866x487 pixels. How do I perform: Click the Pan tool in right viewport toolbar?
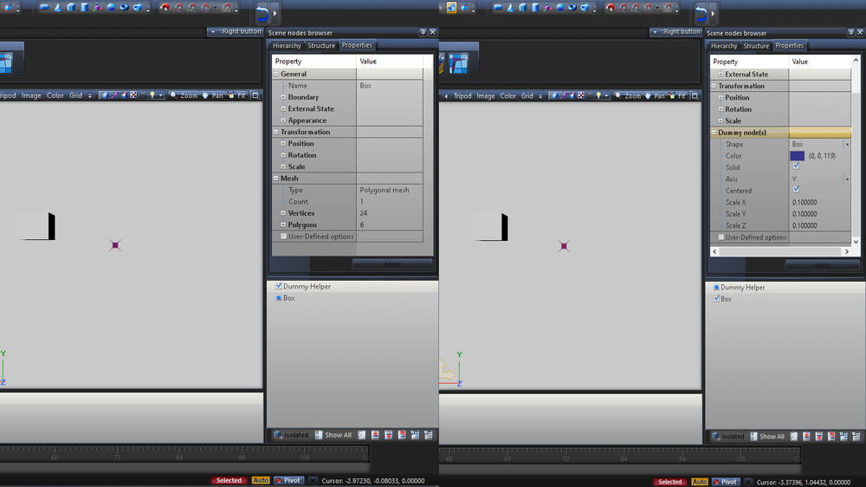click(x=656, y=96)
